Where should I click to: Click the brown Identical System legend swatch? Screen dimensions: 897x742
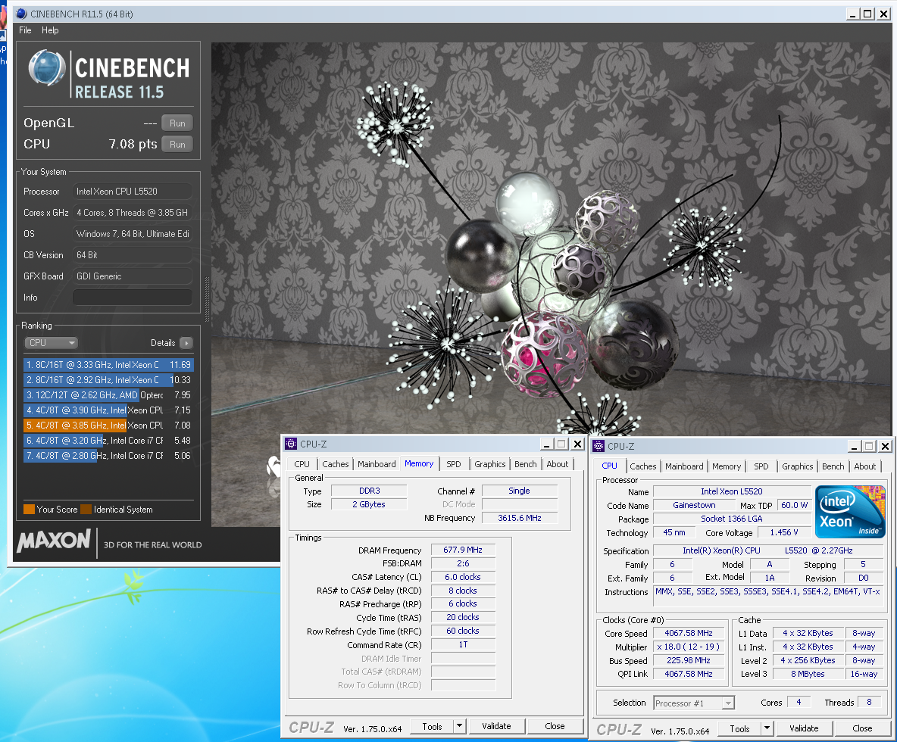pyautogui.click(x=86, y=510)
